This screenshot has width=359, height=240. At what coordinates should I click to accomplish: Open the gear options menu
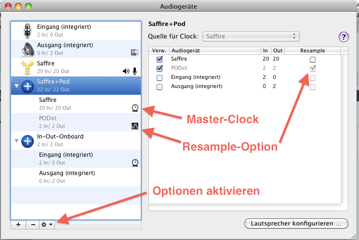point(47,225)
